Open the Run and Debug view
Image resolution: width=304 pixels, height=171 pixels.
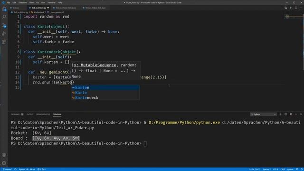tap(4, 34)
